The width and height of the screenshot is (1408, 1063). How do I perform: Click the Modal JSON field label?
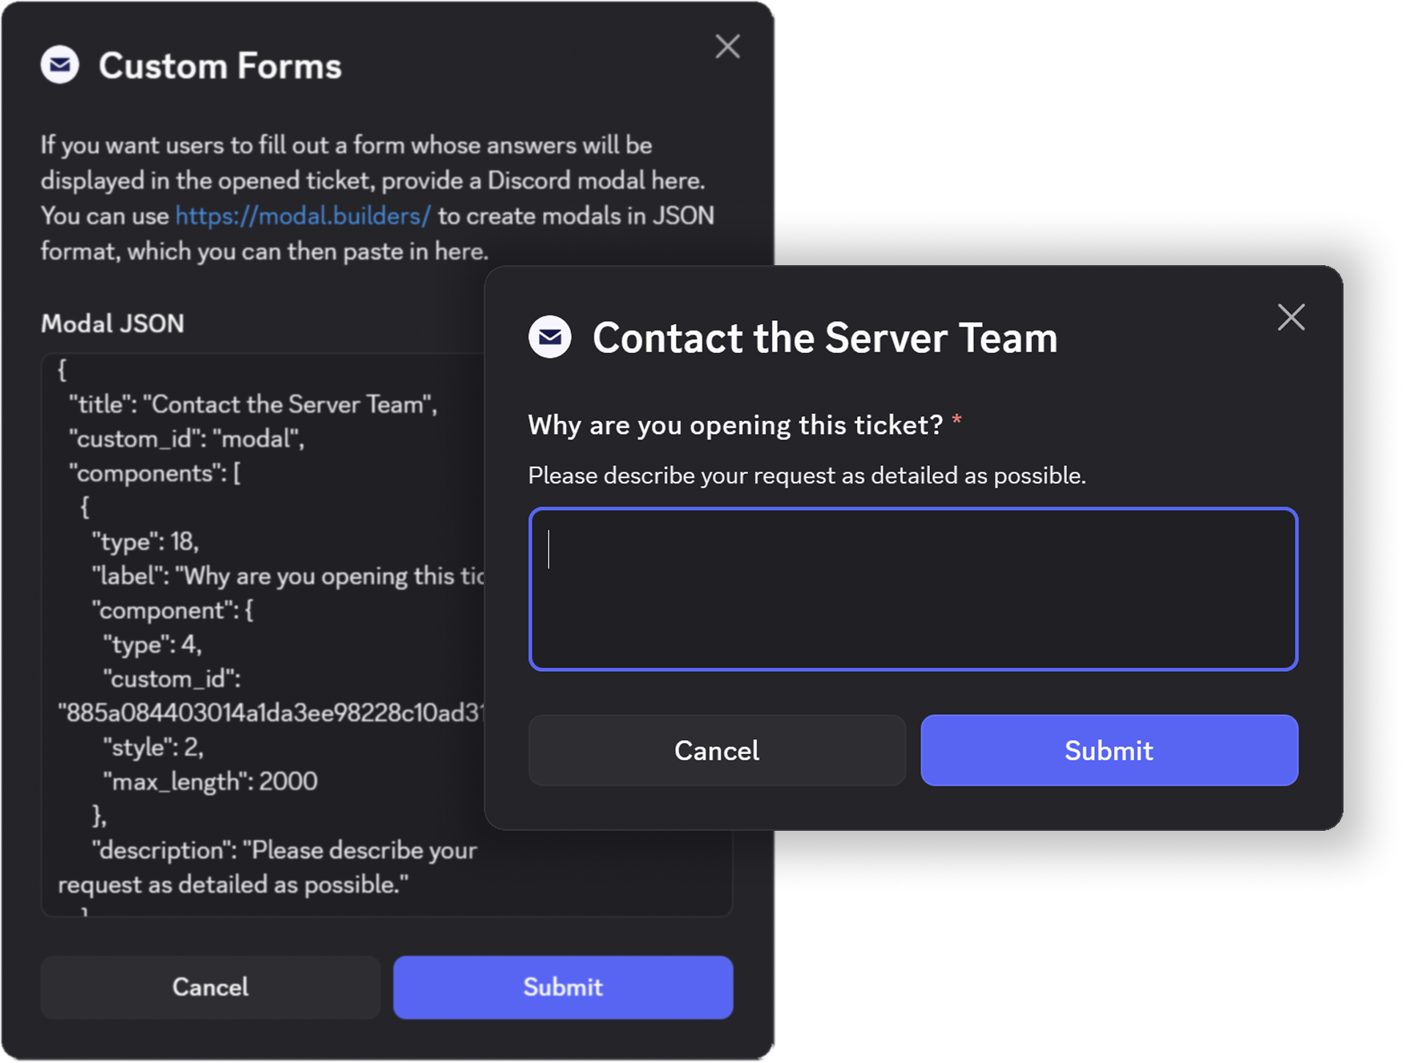pyautogui.click(x=113, y=324)
